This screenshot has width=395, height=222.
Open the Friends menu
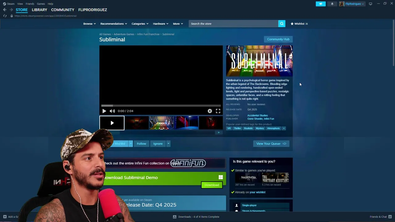[30, 4]
